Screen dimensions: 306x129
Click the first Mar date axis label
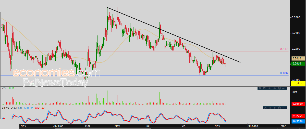[88, 126]
